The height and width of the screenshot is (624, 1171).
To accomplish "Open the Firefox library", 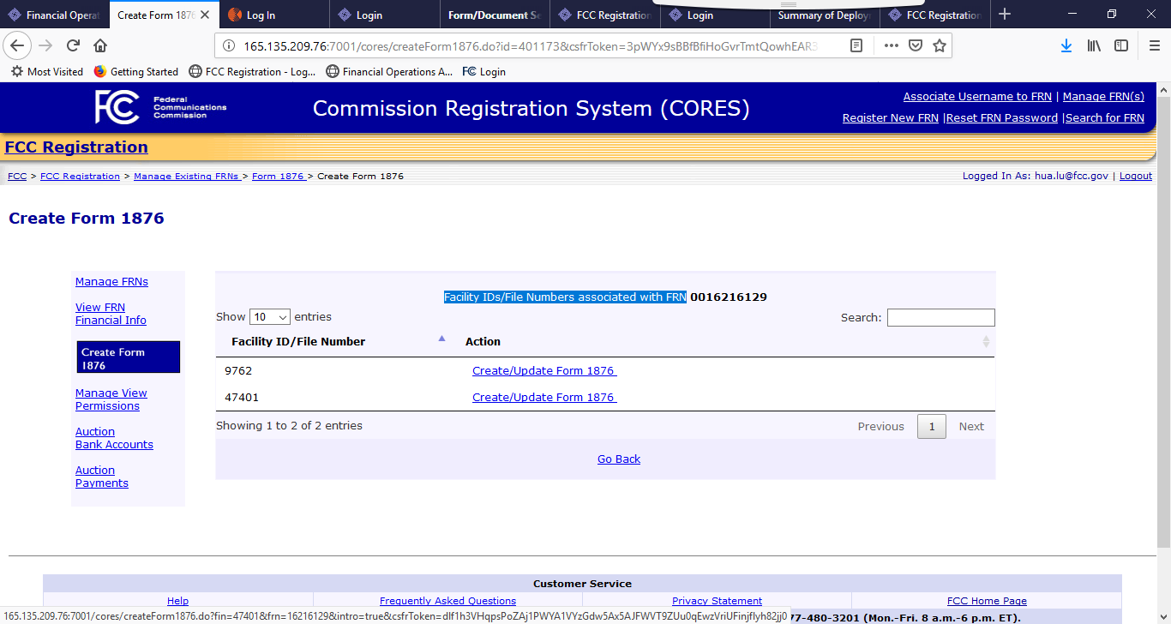I will [x=1094, y=45].
